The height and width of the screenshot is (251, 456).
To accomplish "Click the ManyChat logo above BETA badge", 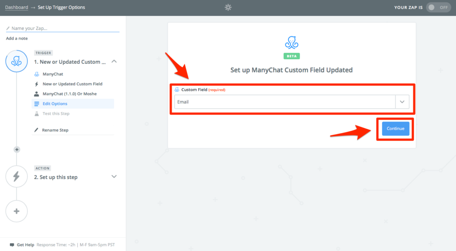I will point(292,42).
